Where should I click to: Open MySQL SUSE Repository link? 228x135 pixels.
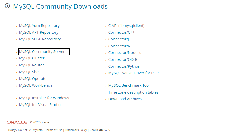[x=40, y=39]
